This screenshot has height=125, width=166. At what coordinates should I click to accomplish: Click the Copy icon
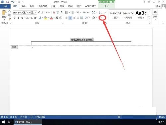10,15
